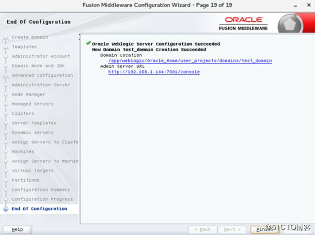Screen dimensions: 315x235
Task: Open the domain location path link
Action: click(x=190, y=61)
